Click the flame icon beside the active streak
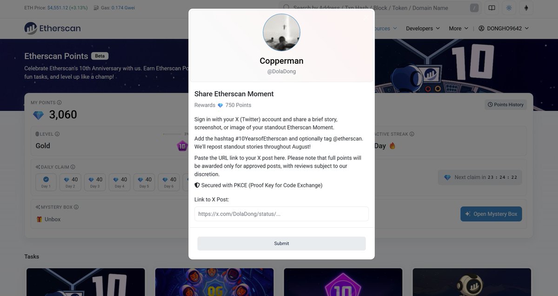The height and width of the screenshot is (296, 558). 391,145
